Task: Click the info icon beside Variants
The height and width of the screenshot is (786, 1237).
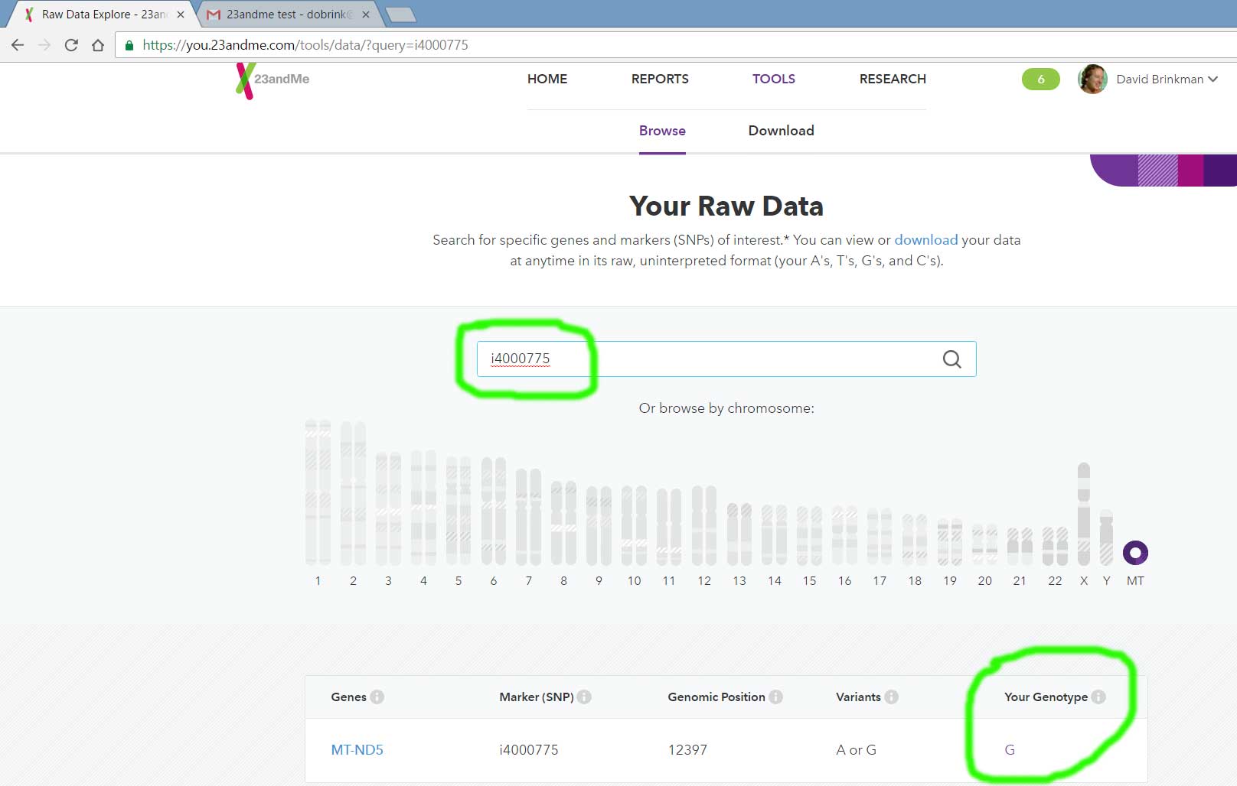Action: coord(891,697)
